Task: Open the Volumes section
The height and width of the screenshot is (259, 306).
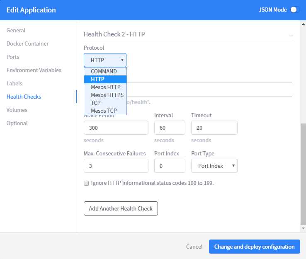Action: pos(17,110)
